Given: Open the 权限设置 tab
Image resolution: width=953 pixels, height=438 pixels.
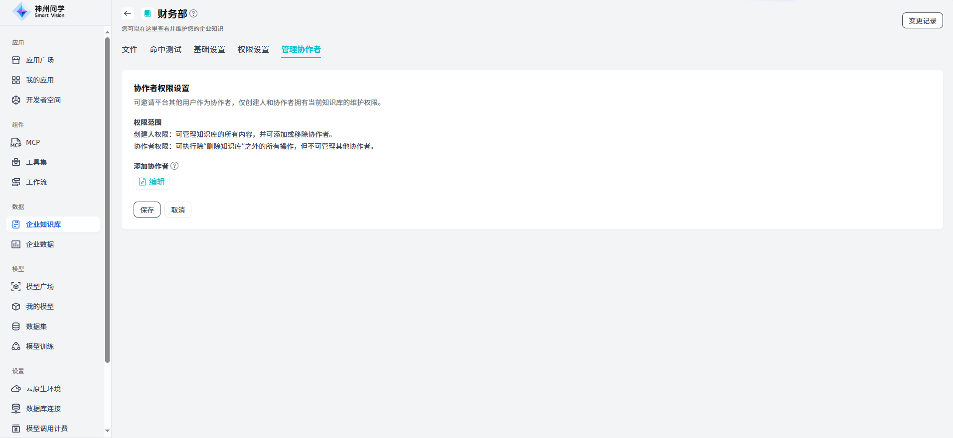Looking at the screenshot, I should (x=253, y=49).
